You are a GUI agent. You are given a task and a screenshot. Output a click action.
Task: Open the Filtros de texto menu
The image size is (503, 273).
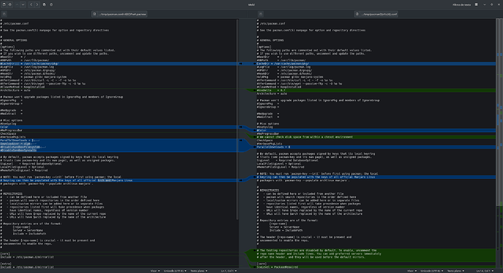[x=461, y=4]
